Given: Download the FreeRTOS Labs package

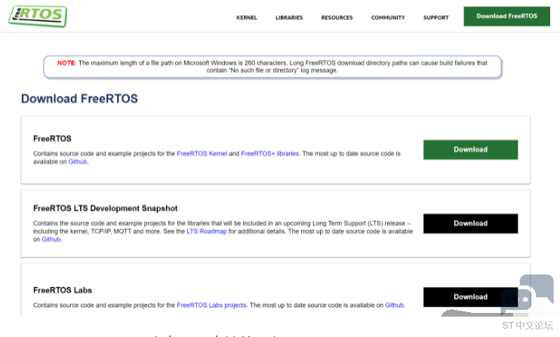Looking at the screenshot, I should 470,297.
